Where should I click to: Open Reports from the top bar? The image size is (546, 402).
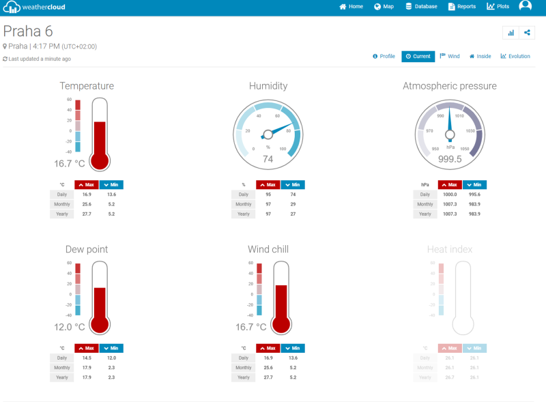coord(462,7)
